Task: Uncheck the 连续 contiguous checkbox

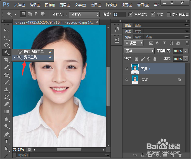Action: click(x=153, y=14)
